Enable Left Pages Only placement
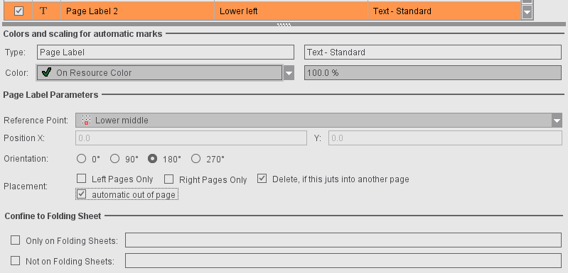The height and width of the screenshot is (273, 568). 82,179
